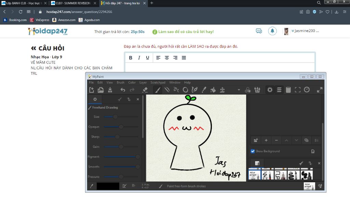350x214 pixels.
Task: Select the Freehand Drawing brush tool
Action: pos(158,90)
